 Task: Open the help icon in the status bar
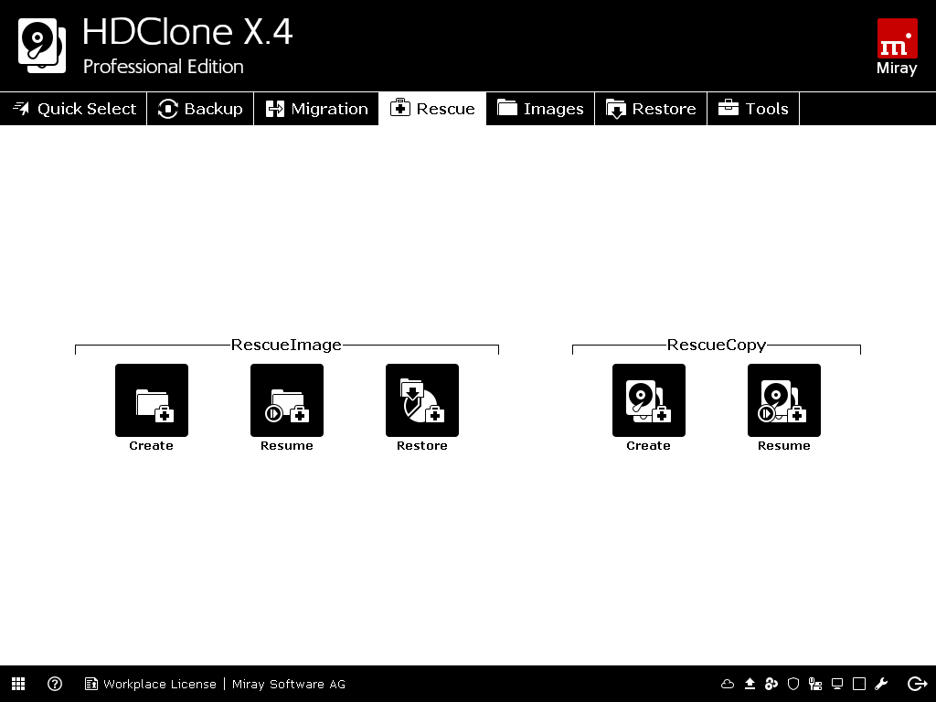(x=55, y=684)
